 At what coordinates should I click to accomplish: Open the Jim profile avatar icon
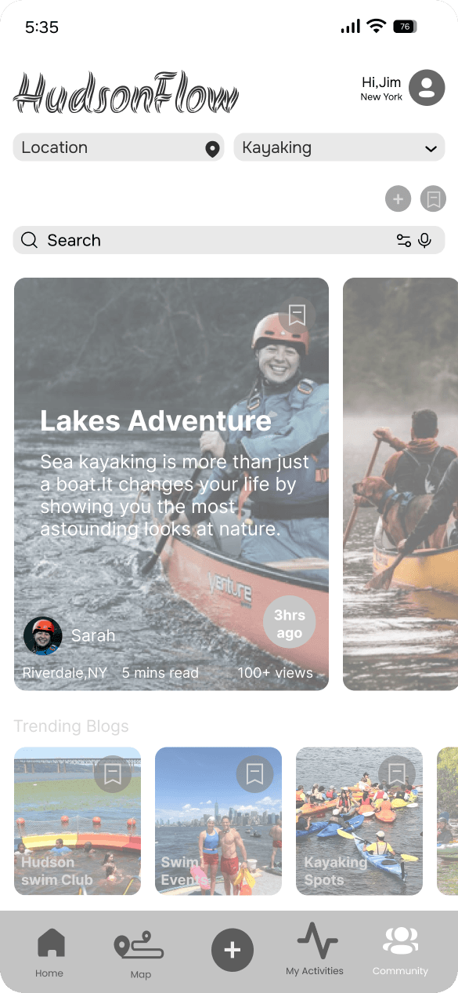[427, 88]
